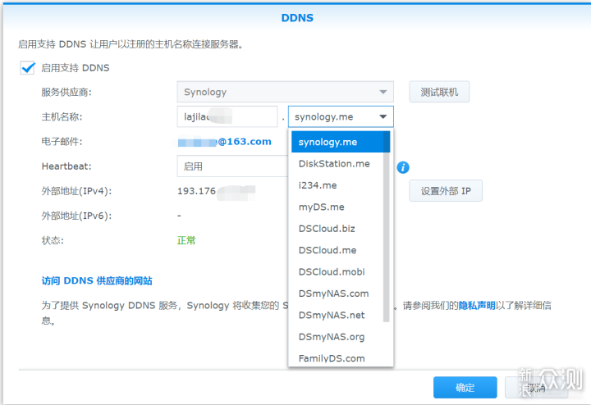The width and height of the screenshot is (591, 405).
Task: Open the 服务供应商 Synology dropdown
Action: point(286,92)
